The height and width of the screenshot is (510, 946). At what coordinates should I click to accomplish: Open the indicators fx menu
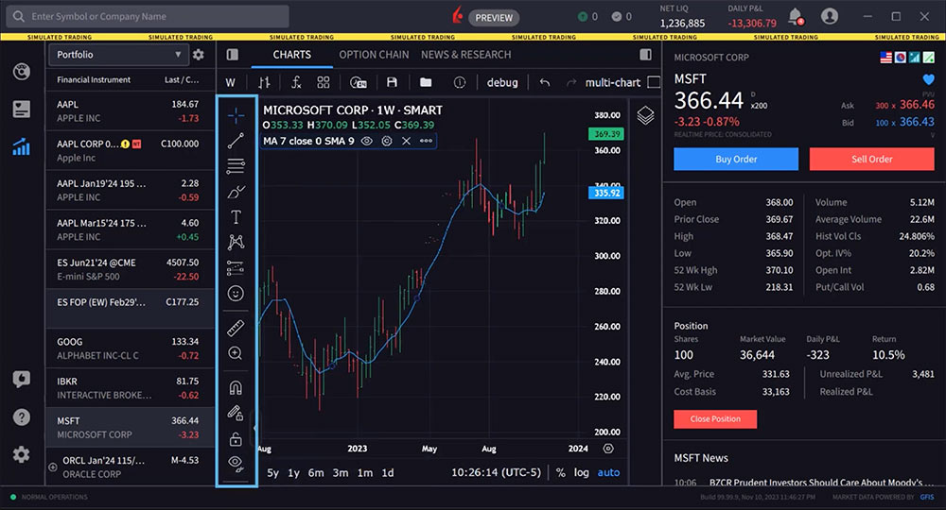pos(296,82)
